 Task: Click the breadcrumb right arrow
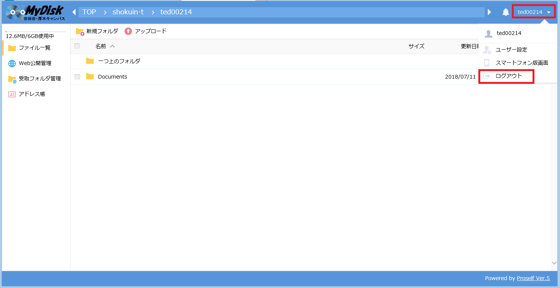489,12
